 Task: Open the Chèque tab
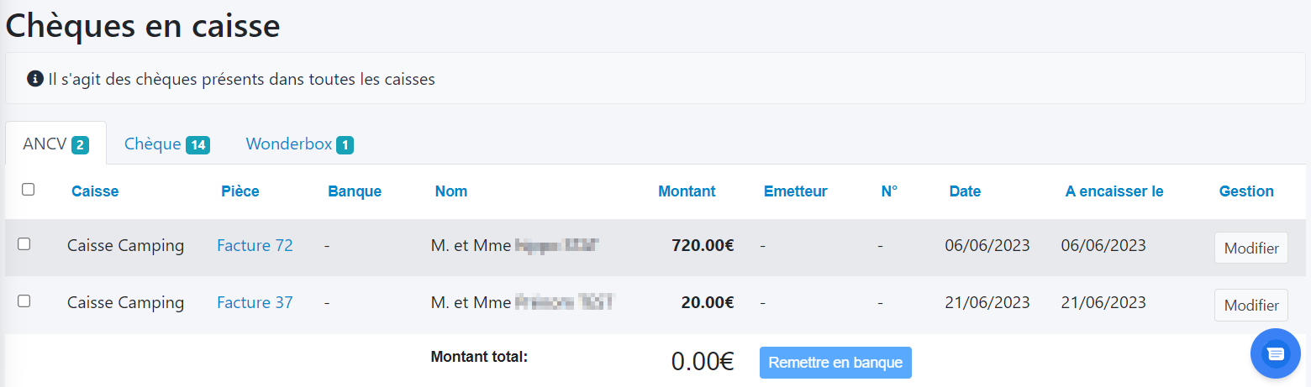coord(166,144)
